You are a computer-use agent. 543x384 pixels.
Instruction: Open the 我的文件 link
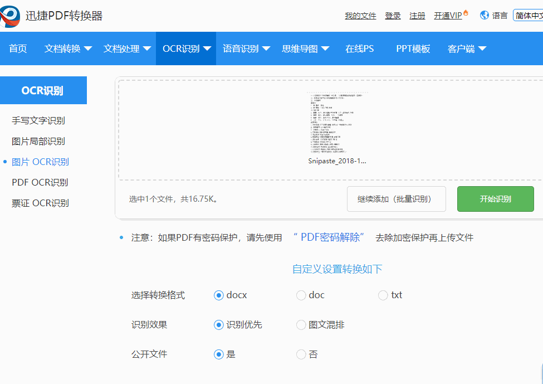click(x=360, y=16)
